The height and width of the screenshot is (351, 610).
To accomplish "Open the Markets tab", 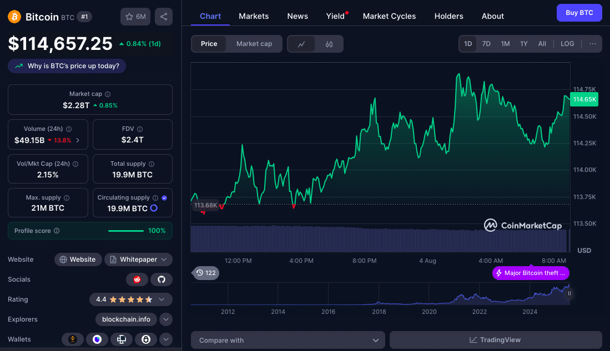I will (254, 16).
